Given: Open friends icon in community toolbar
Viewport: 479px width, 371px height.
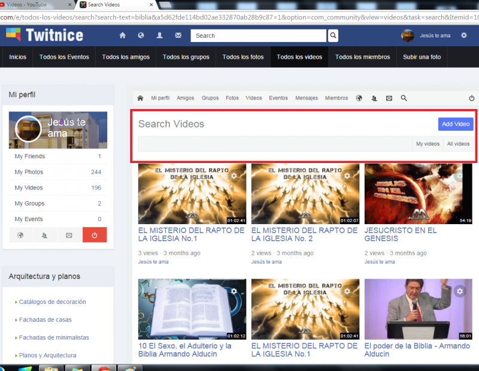Looking at the screenshot, I should [374, 98].
